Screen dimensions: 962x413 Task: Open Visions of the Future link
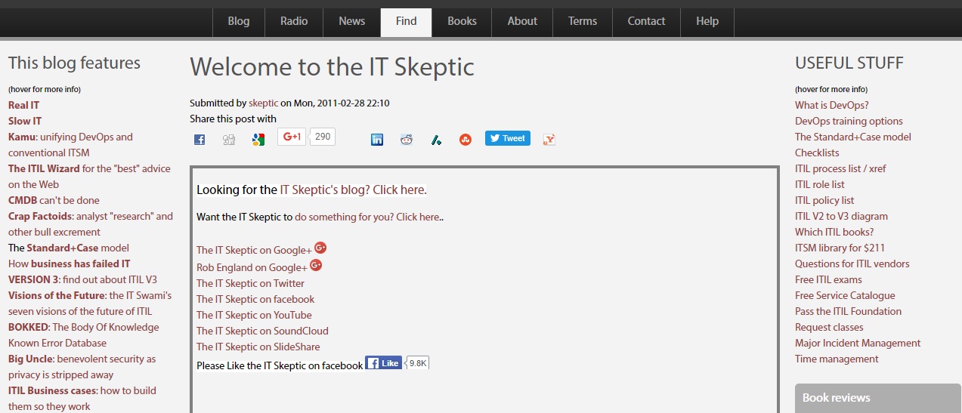[x=90, y=303]
